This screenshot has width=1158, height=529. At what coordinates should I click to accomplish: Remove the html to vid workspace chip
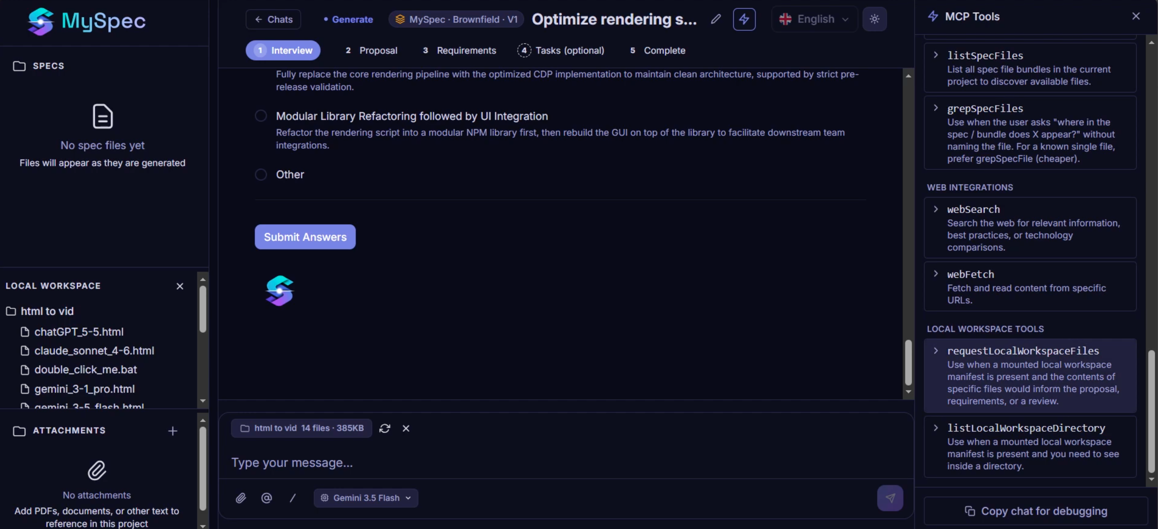[406, 428]
